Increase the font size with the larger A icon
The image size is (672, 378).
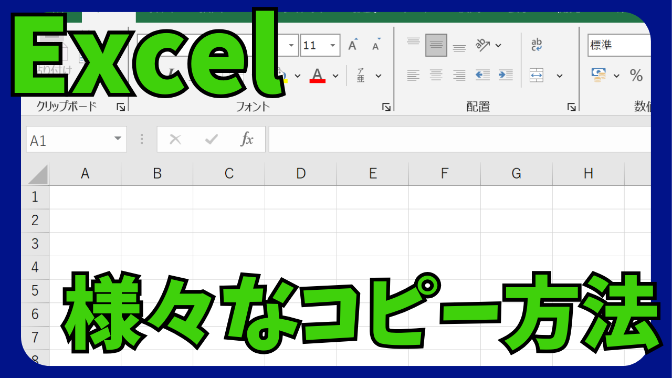353,45
